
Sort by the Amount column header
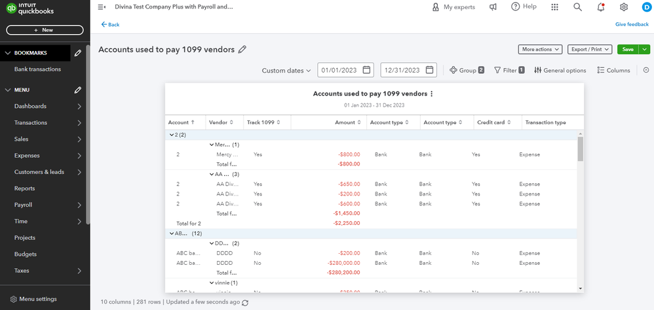(348, 122)
